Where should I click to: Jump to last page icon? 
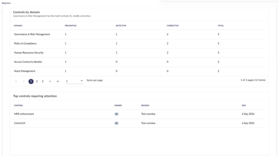(57, 81)
